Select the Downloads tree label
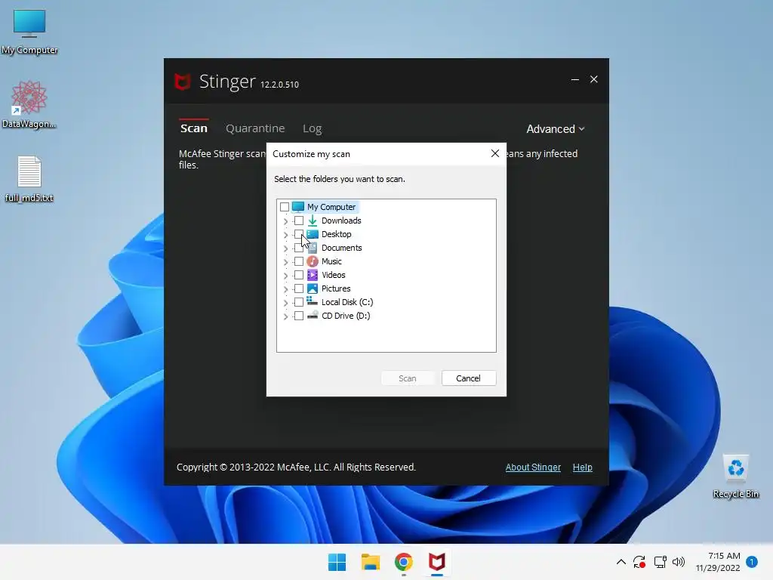The image size is (773, 580). tap(341, 221)
